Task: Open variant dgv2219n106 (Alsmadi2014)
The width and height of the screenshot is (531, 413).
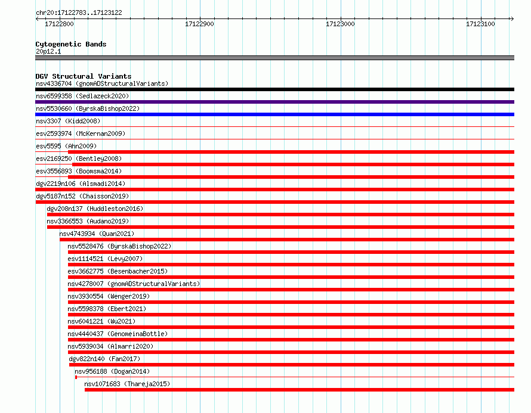Action: click(81, 184)
